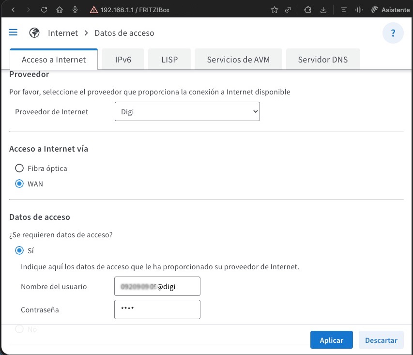Click the ¿Se requieren datos de acceso? text
Viewport: 413px width, 355px height.
[61, 234]
